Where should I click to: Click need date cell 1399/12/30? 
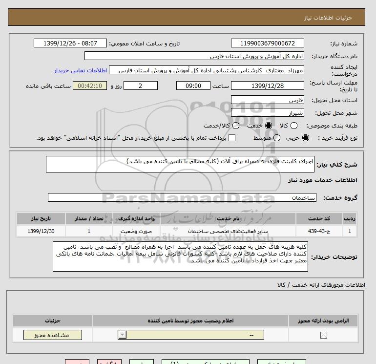[x=41, y=231]
